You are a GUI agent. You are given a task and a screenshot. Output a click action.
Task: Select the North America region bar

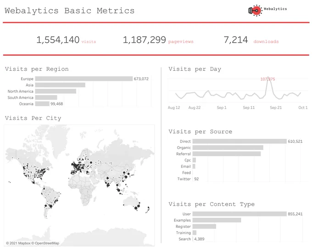click(x=56, y=91)
